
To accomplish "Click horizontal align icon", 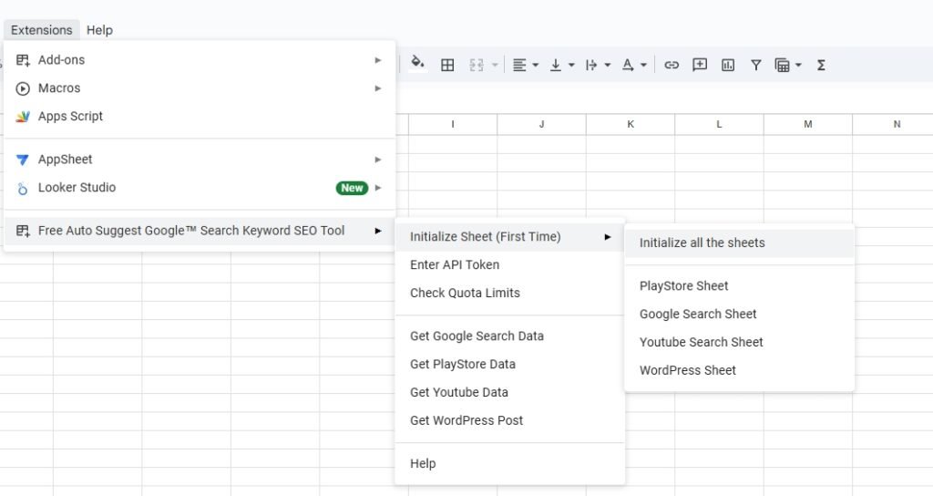I will 518,65.
